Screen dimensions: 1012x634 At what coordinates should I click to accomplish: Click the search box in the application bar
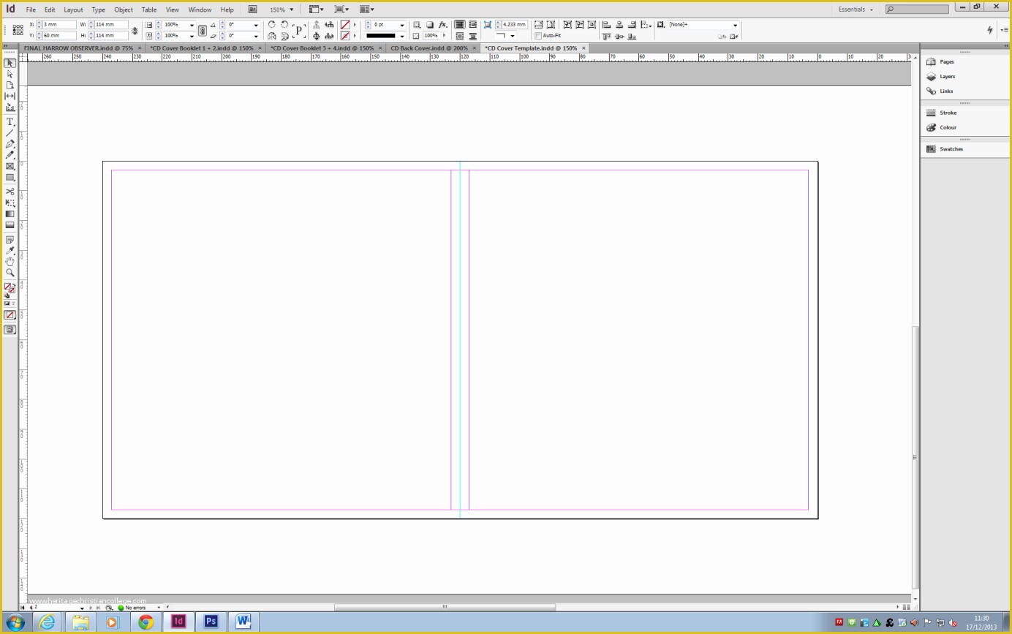(x=917, y=9)
